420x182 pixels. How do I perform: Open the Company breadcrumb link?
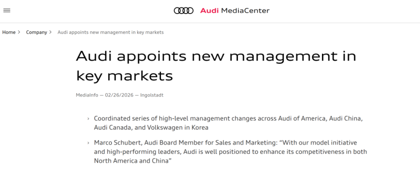(36, 32)
